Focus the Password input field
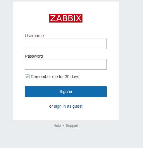Screen dimensions: 143x148 coord(66,64)
